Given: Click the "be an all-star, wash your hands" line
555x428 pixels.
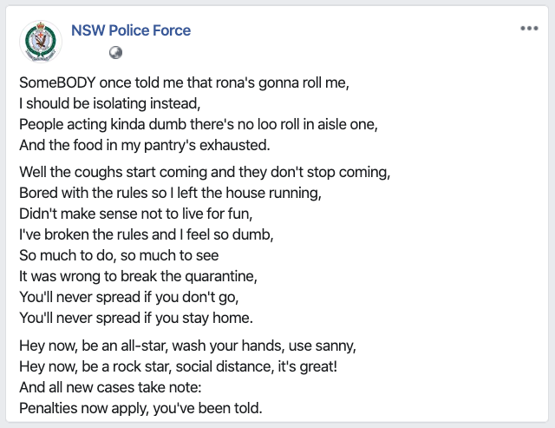Looking at the screenshot, I should 187,346.
